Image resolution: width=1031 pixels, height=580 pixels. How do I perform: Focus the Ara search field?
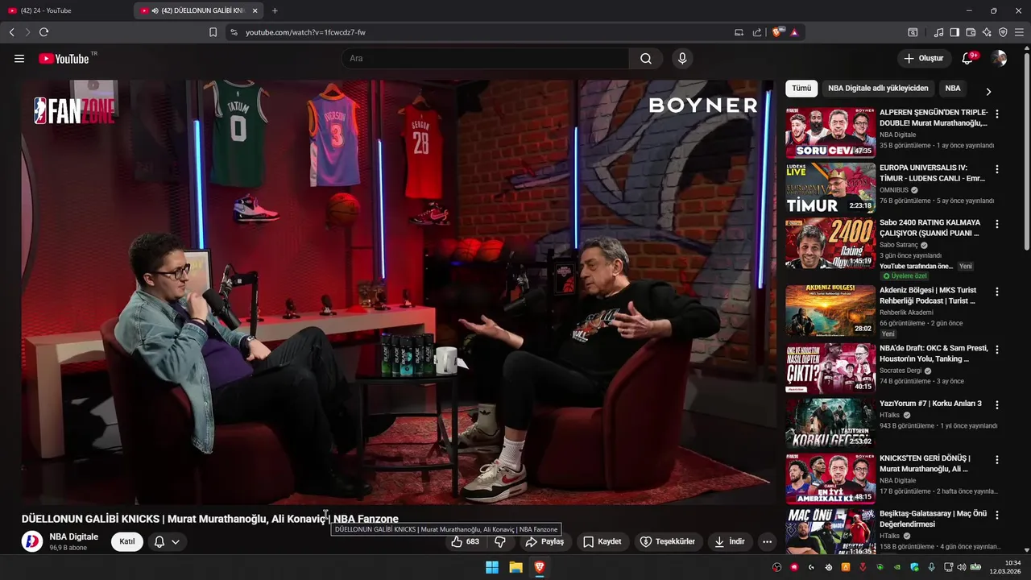click(x=486, y=59)
